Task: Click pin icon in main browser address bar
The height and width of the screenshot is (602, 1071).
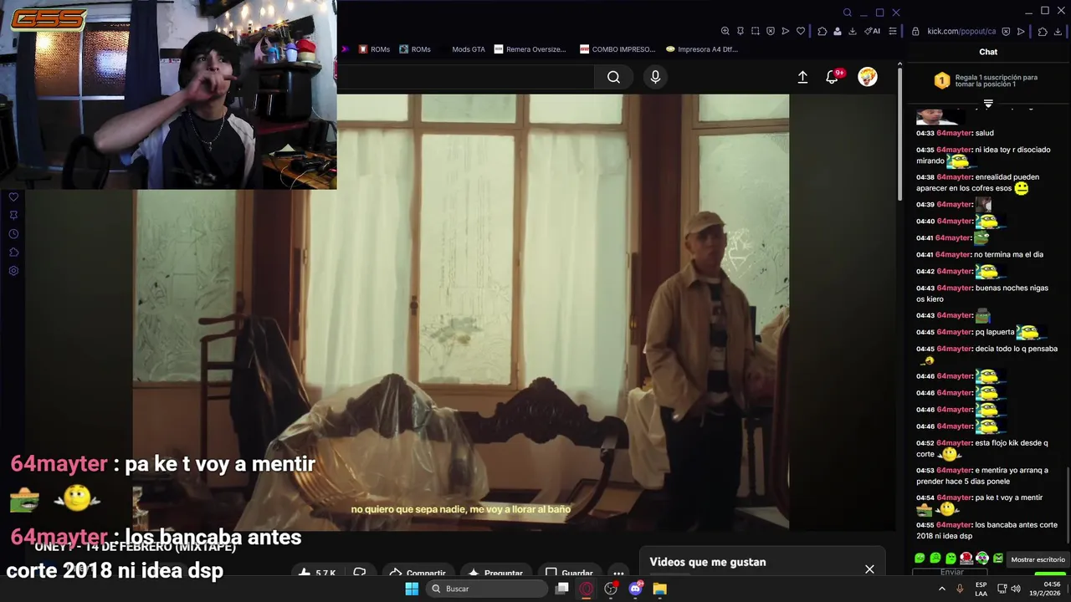Action: pyautogui.click(x=740, y=31)
